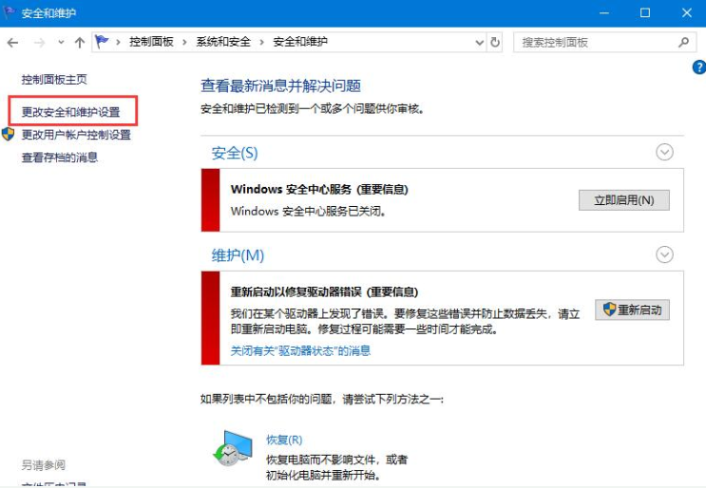Open the address bar history dropdown
This screenshot has height=488, width=706.
tap(476, 43)
